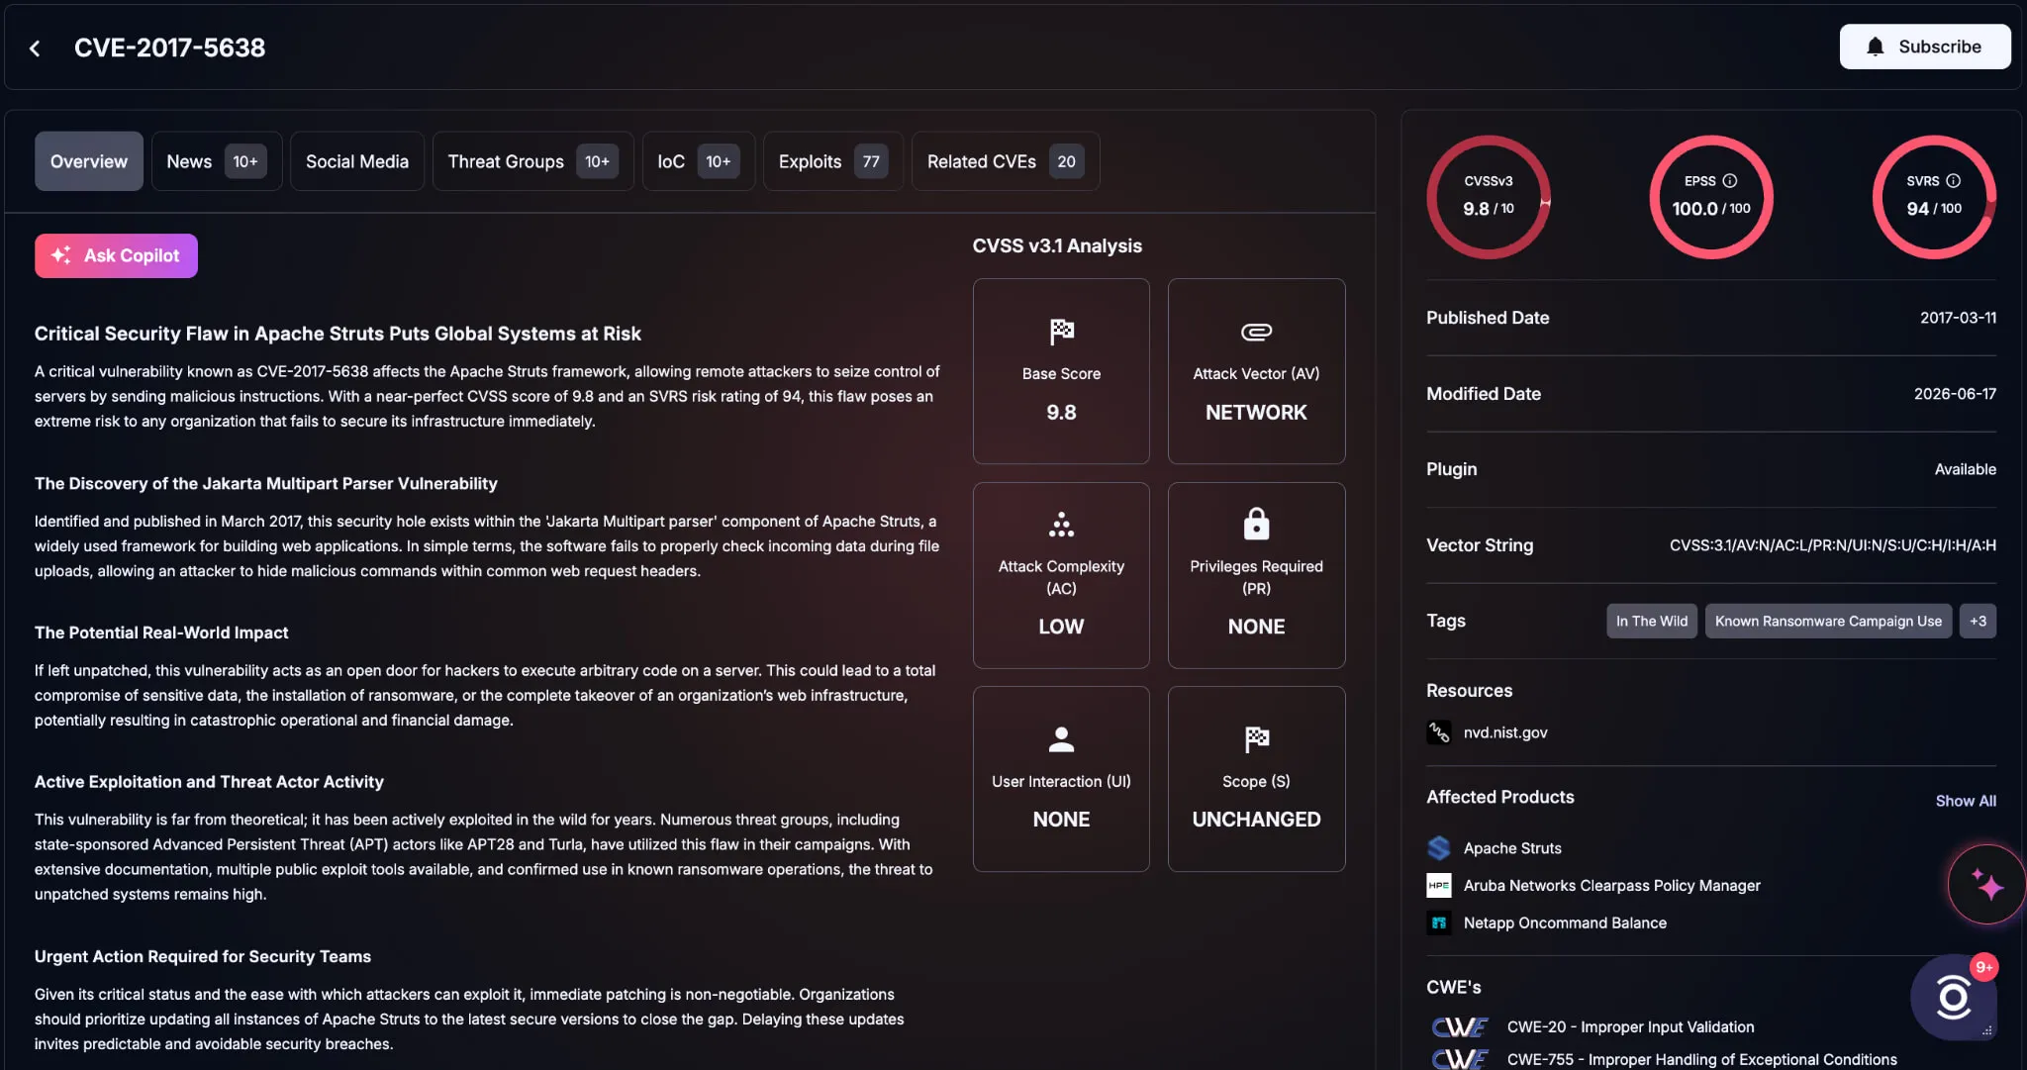The height and width of the screenshot is (1070, 2027).
Task: View the Related CVEs tab
Action: tap(1005, 161)
